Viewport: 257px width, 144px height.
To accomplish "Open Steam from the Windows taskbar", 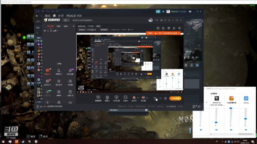I will [x=23, y=142].
